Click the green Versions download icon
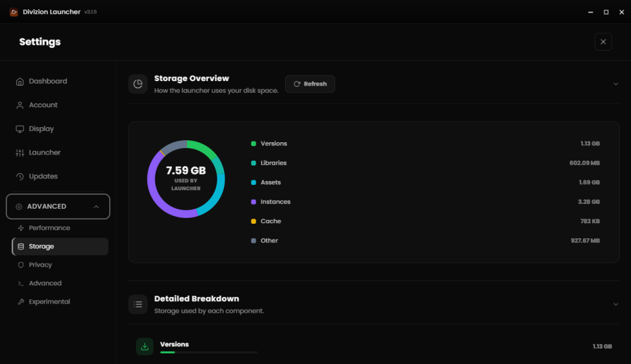The height and width of the screenshot is (364, 631). coord(144,346)
